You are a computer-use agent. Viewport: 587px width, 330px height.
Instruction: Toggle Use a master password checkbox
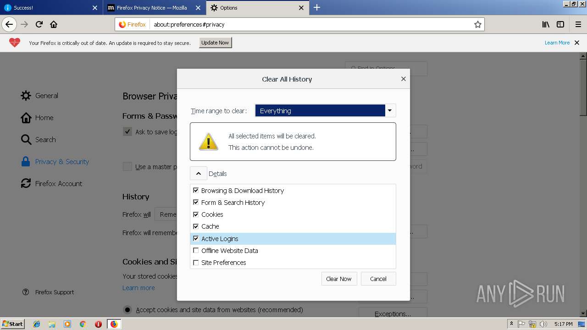point(127,166)
